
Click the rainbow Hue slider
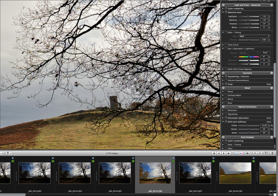pyautogui.click(x=249, y=57)
